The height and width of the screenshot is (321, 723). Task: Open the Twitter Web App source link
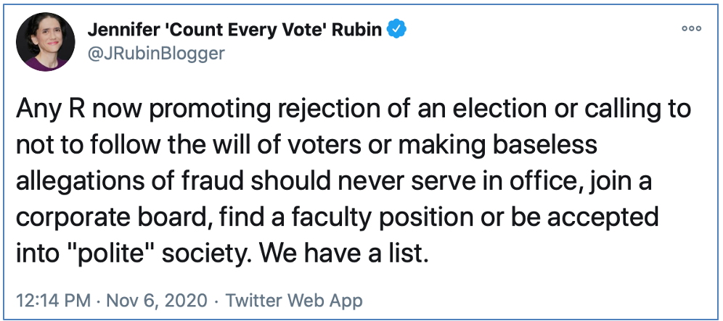tap(295, 299)
